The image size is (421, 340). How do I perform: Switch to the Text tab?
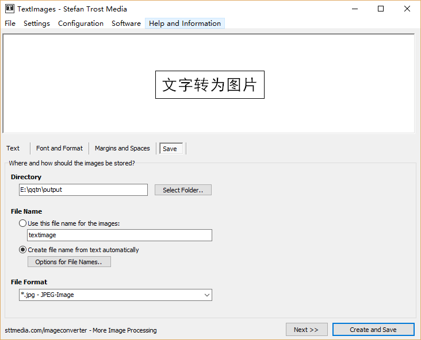[x=13, y=148]
